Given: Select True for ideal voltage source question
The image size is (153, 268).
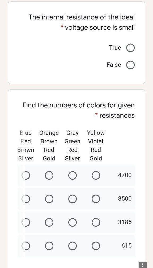Looking at the screenshot, I should pos(130,48).
